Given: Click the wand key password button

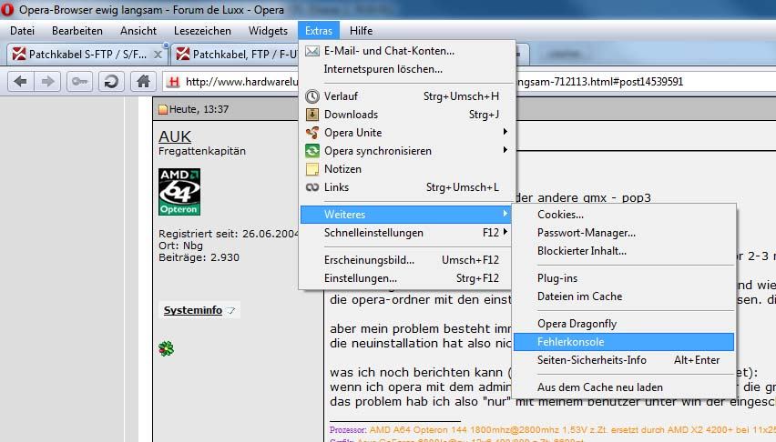Looking at the screenshot, I should coord(79,81).
